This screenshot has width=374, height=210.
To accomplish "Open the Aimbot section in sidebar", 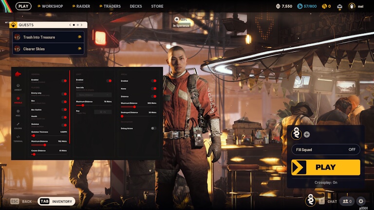I will [x=18, y=87].
